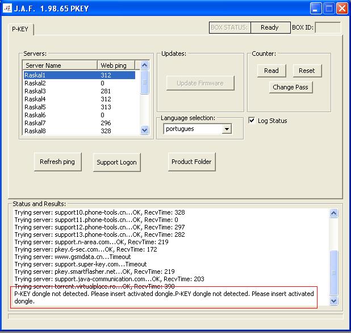This screenshot has height=333, width=351.
Task: Select server Raskal5 in the list
Action: pyautogui.click(x=80, y=107)
